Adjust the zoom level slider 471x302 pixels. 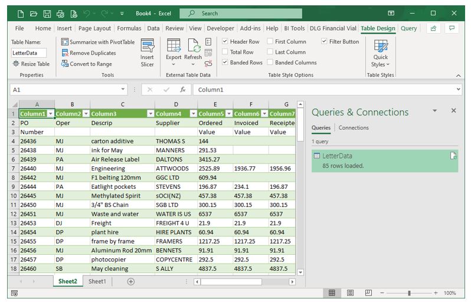pos(409,293)
